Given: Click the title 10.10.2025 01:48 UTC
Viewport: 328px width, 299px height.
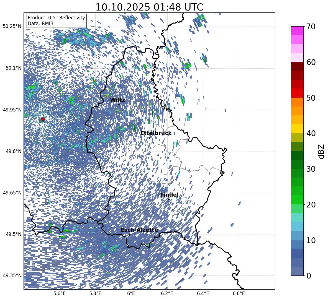Looking at the screenshot, I should pos(149,7).
